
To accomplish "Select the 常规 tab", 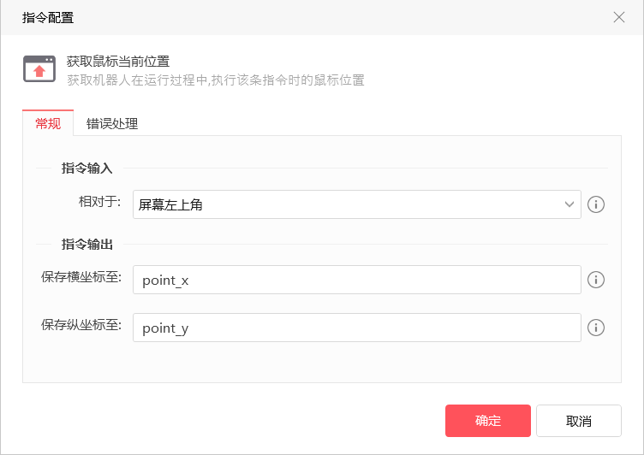I will (48, 123).
